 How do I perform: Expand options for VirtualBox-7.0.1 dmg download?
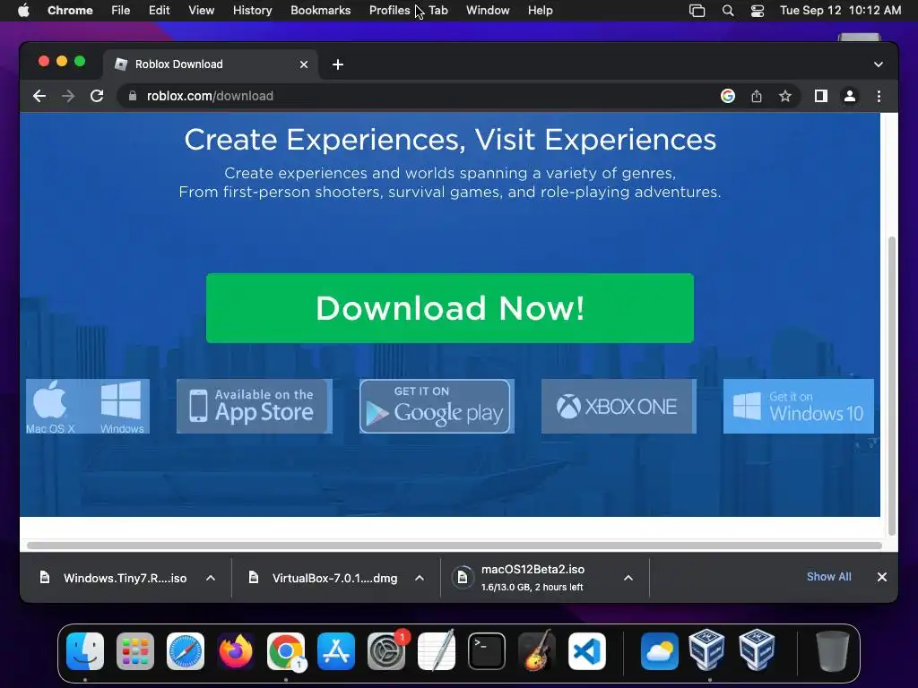pyautogui.click(x=420, y=578)
